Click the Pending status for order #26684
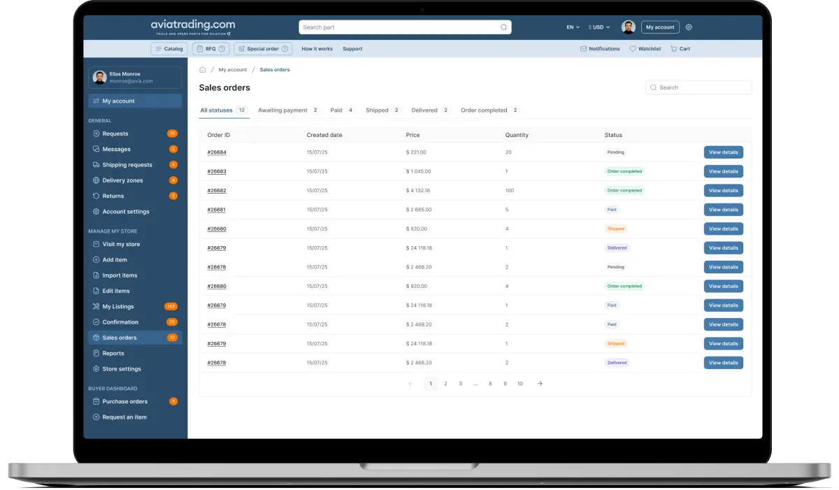 pos(616,152)
